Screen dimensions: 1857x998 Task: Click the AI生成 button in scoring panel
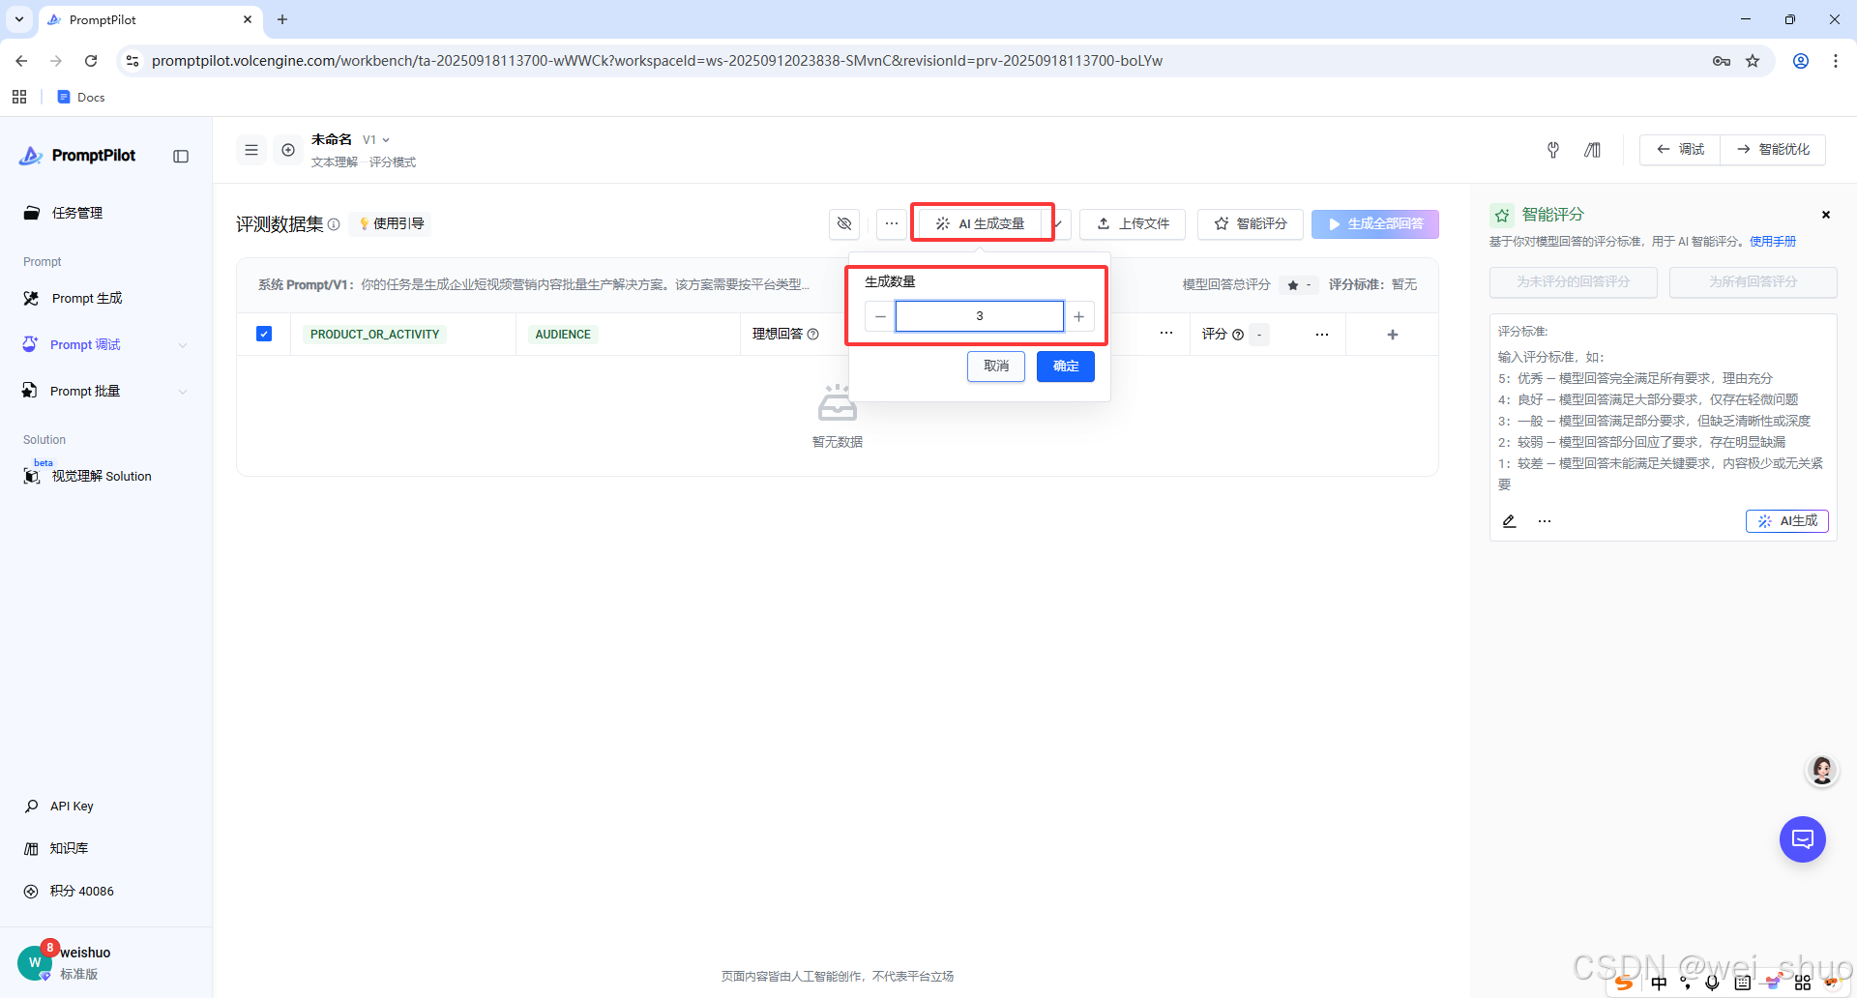pos(1787,521)
